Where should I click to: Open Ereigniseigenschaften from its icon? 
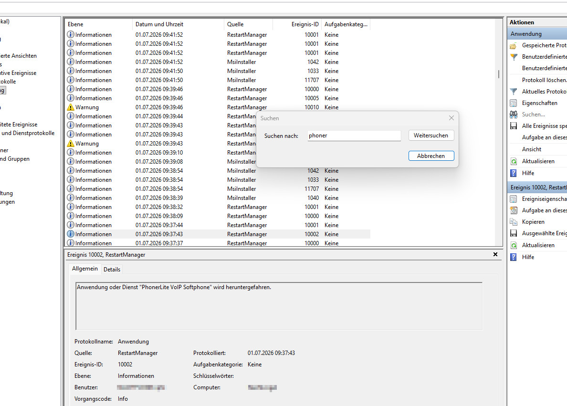coord(513,199)
